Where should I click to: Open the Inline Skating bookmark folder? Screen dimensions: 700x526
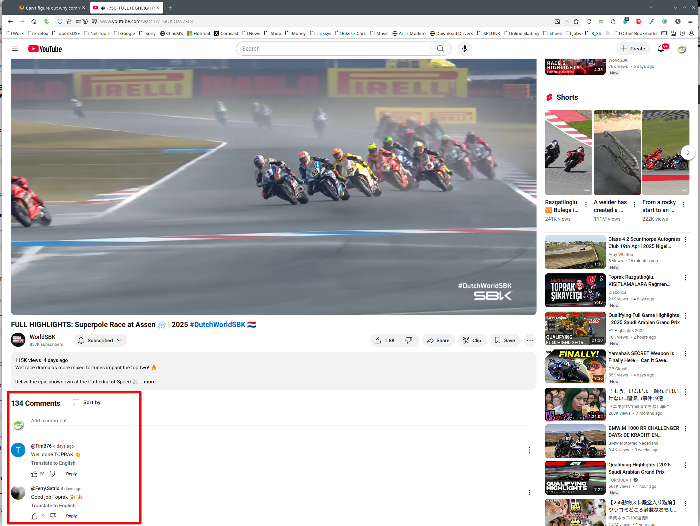point(521,33)
